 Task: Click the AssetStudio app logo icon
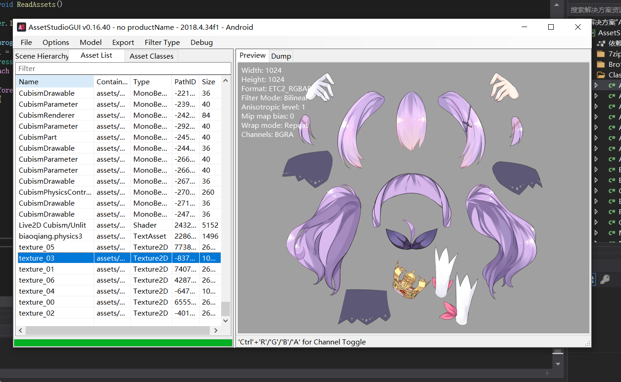tap(22, 27)
